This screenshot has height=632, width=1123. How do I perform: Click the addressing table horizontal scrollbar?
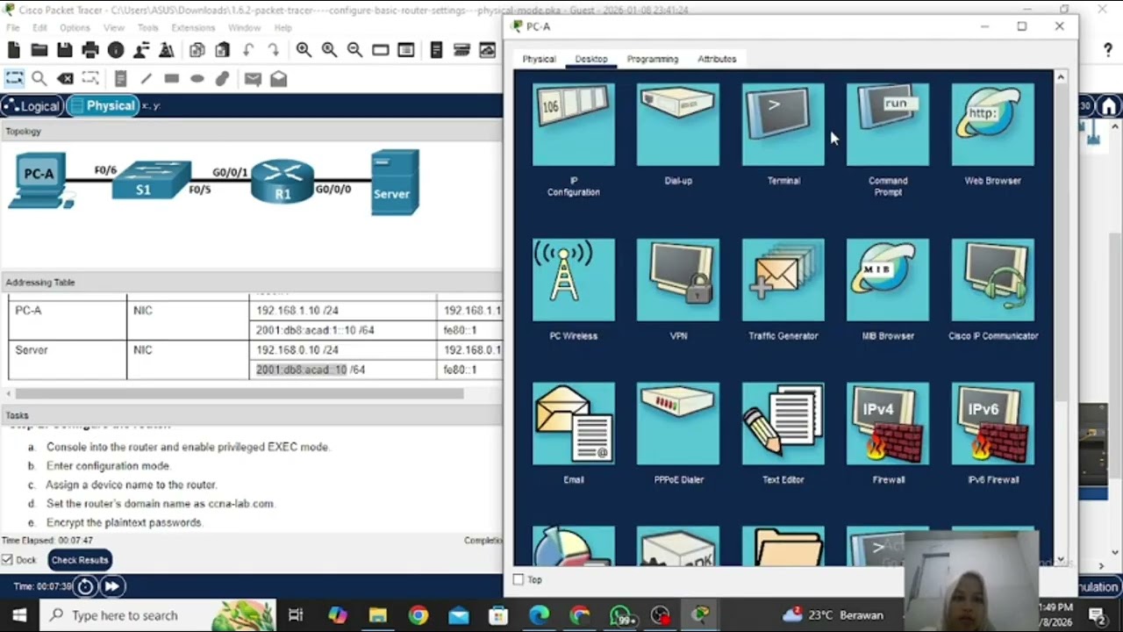tap(239, 393)
